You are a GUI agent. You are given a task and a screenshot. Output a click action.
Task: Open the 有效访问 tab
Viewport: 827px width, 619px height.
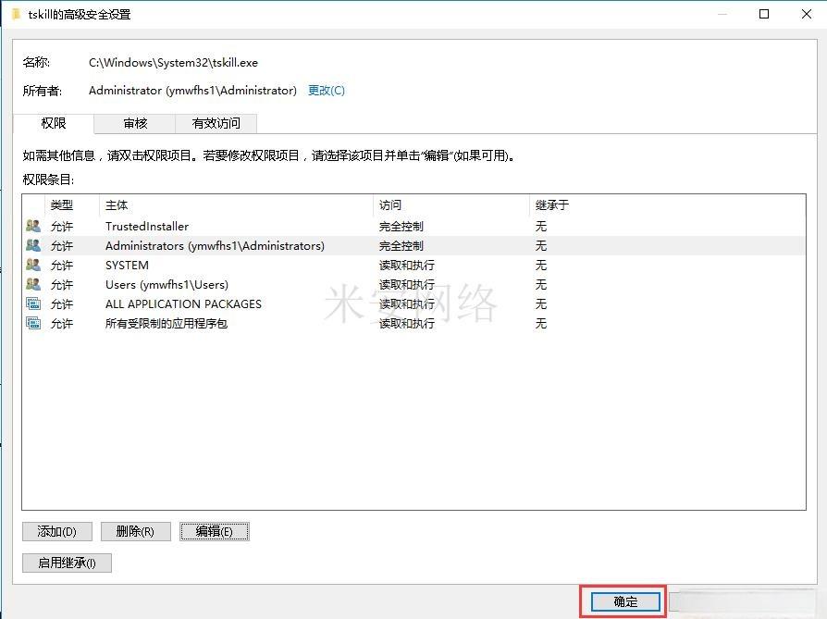(x=216, y=123)
